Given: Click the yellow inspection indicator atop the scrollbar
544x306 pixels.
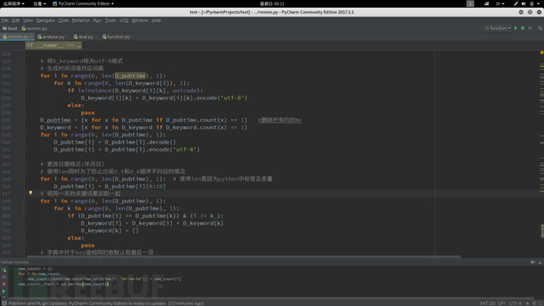Looking at the screenshot, I should tap(542, 52).
